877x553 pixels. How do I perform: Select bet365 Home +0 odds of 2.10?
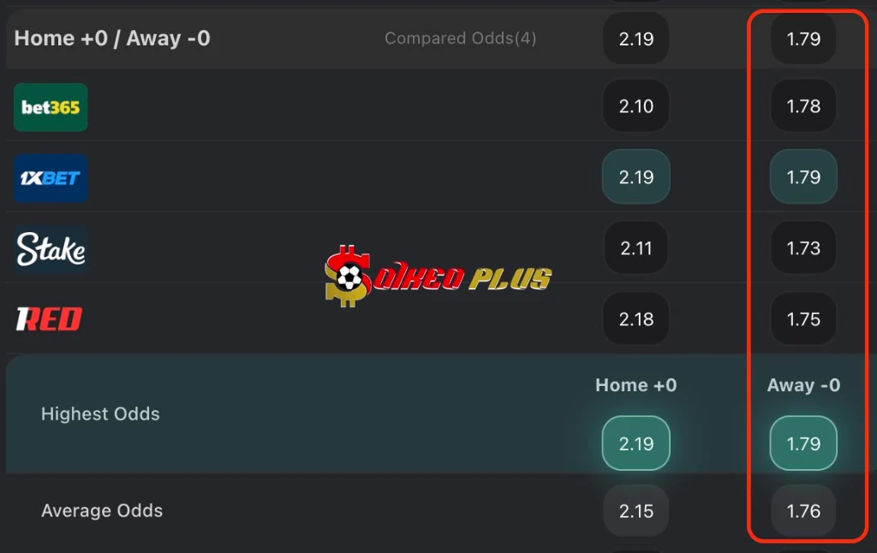click(635, 106)
